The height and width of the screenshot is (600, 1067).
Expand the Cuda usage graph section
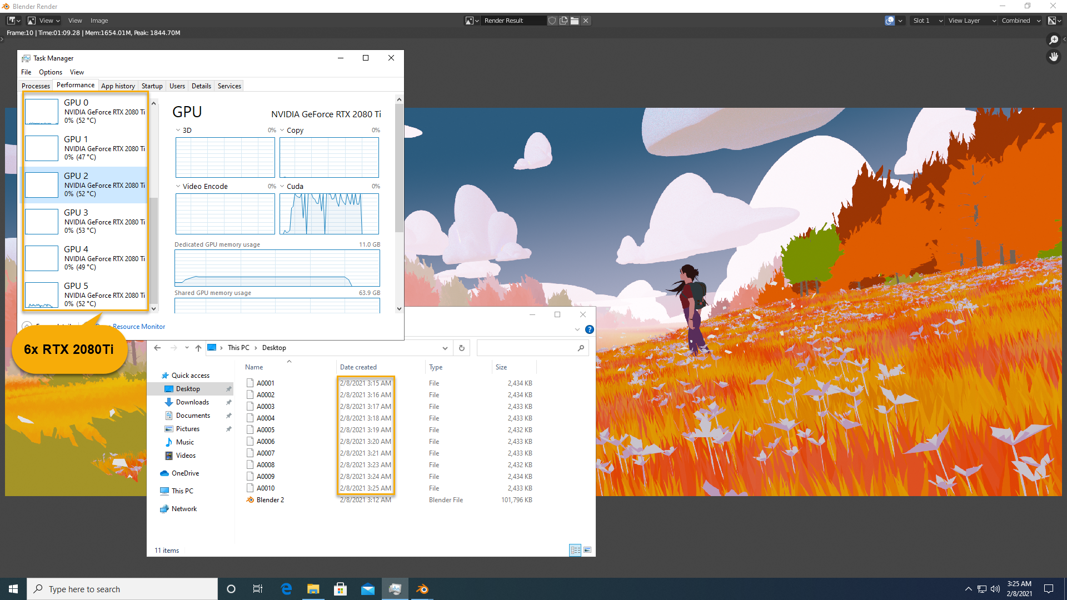pos(281,186)
